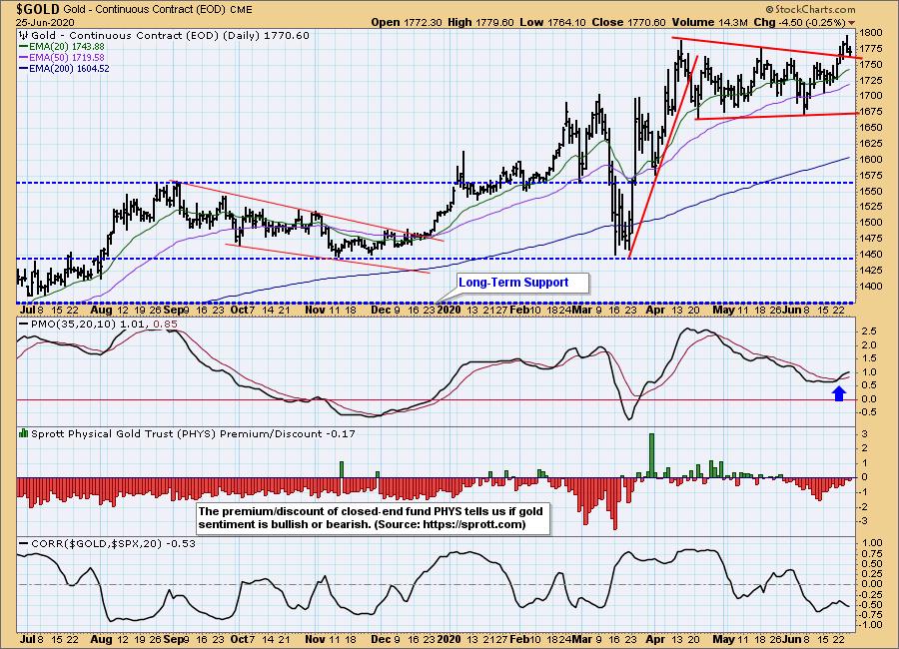
Task: Click the EMA(50) 1719.58 legend text
Action: pyautogui.click(x=67, y=57)
